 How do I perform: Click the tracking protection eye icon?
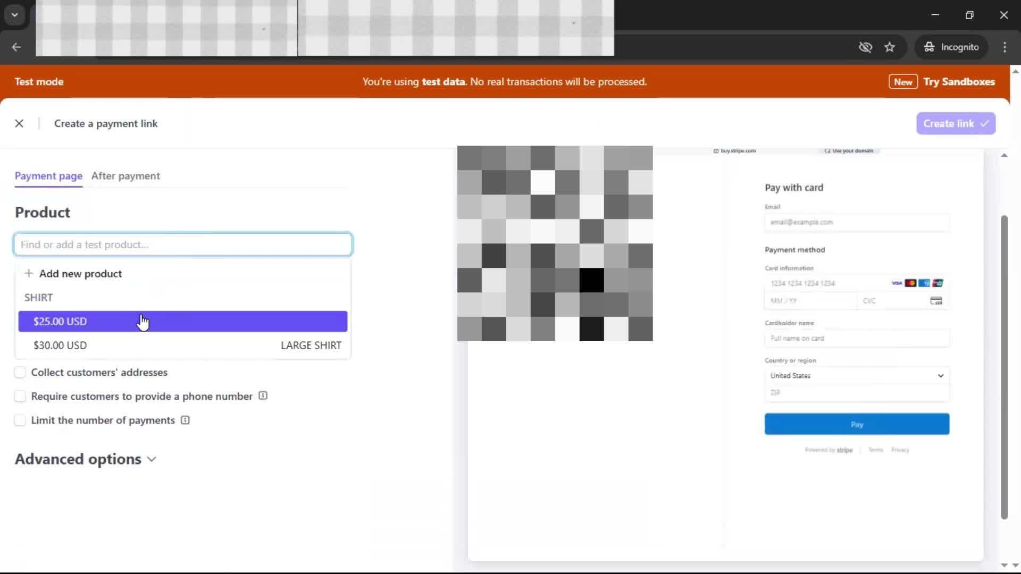pos(865,47)
